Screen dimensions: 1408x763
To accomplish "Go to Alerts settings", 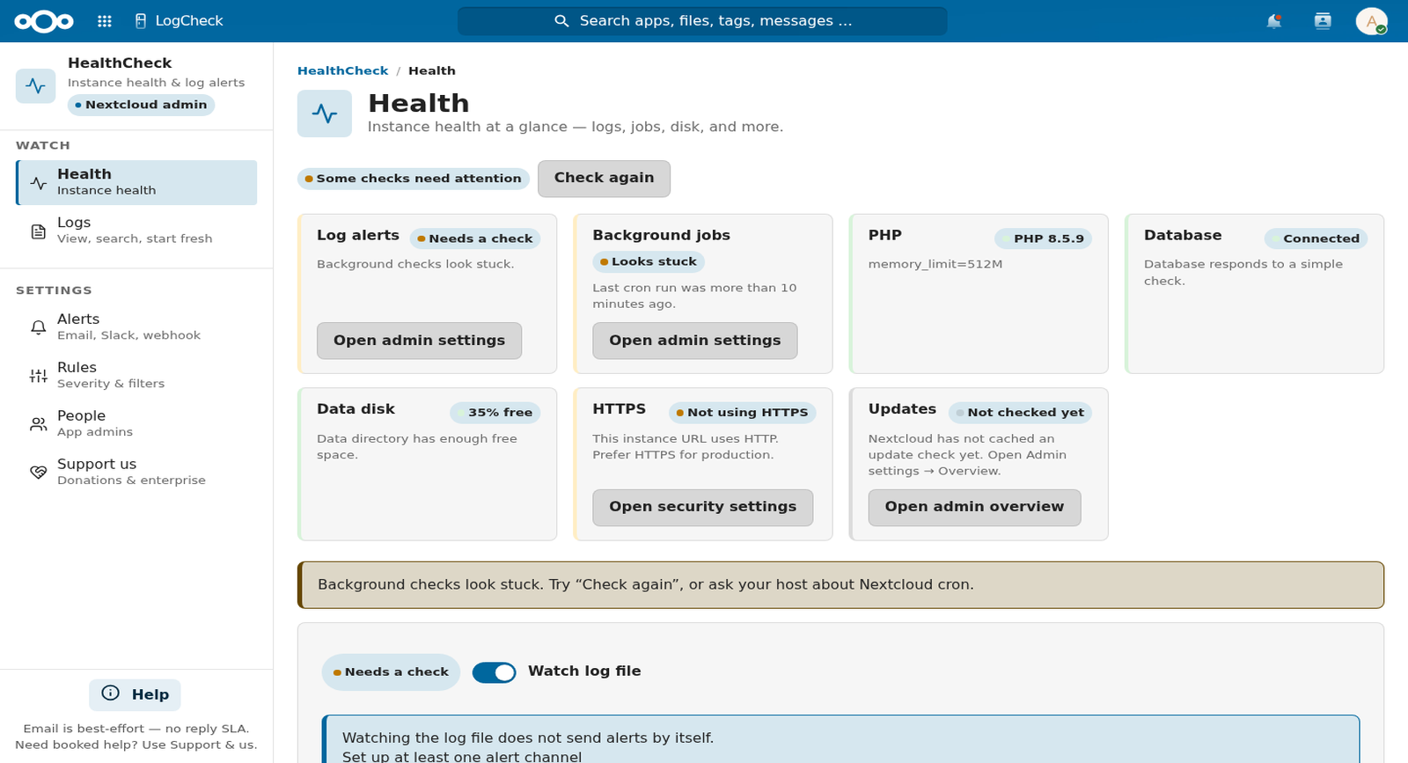I will (x=136, y=326).
